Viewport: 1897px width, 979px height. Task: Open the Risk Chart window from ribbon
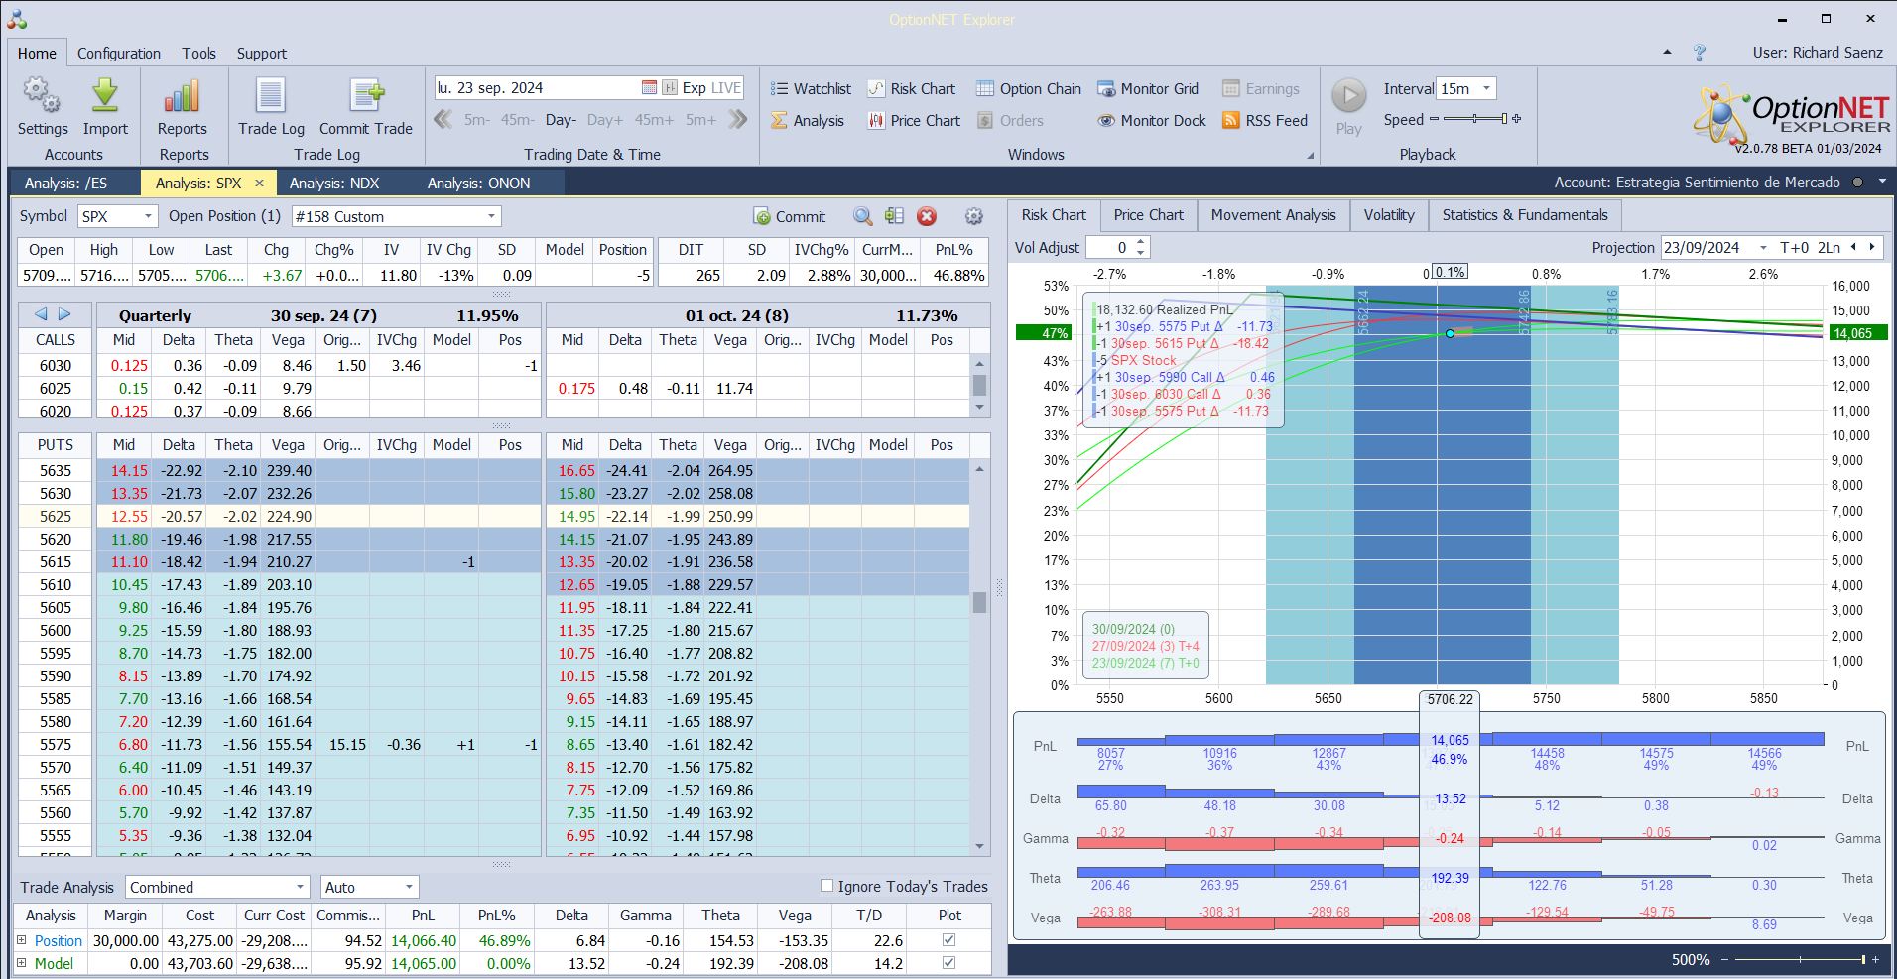[911, 89]
